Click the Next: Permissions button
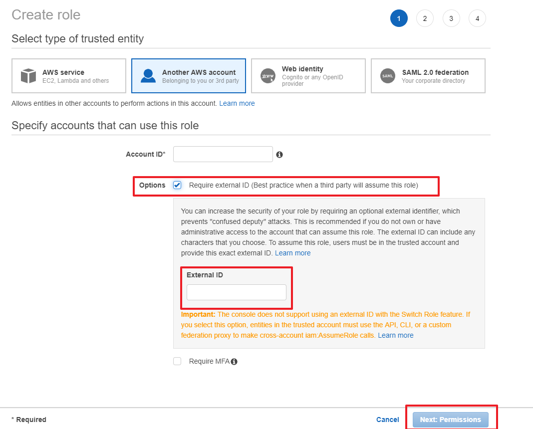533x429 pixels. [x=450, y=420]
